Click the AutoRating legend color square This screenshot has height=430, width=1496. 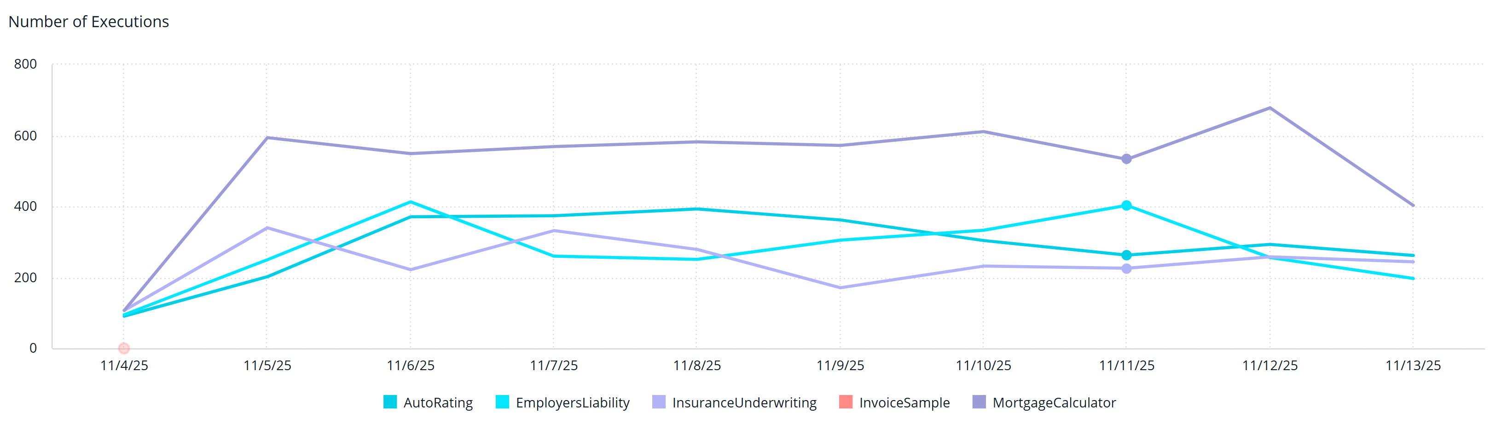pyautogui.click(x=390, y=402)
